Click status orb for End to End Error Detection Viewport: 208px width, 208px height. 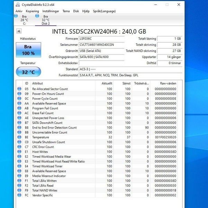pos(19,128)
